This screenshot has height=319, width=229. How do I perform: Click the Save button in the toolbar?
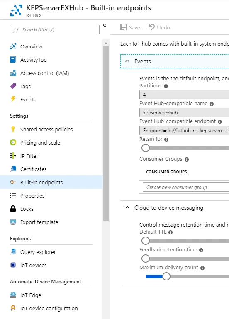pyautogui.click(x=130, y=27)
